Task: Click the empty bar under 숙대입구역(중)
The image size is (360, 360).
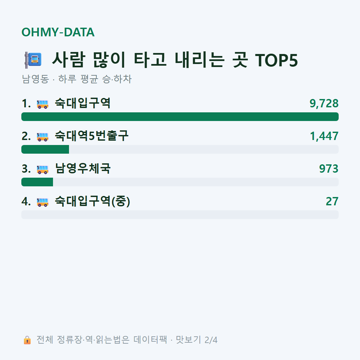Action: (x=180, y=214)
